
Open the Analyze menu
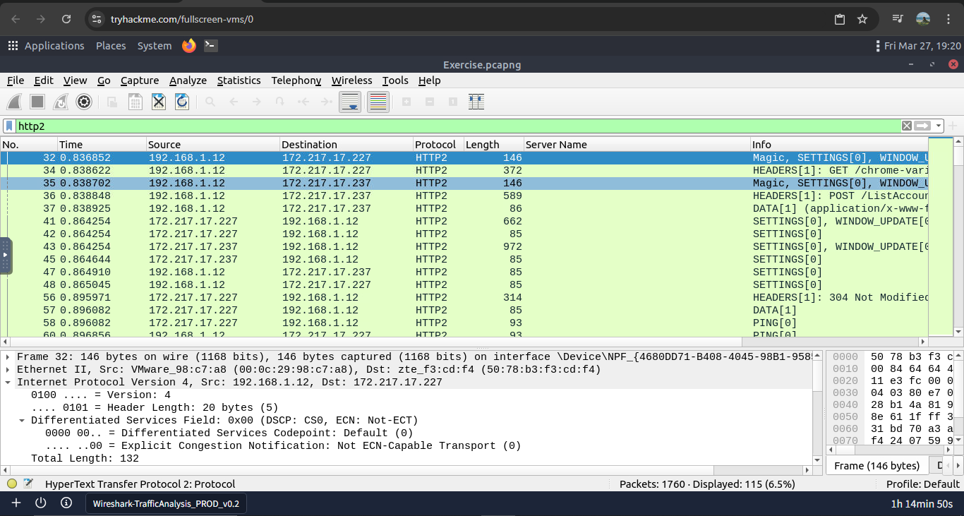coord(188,80)
